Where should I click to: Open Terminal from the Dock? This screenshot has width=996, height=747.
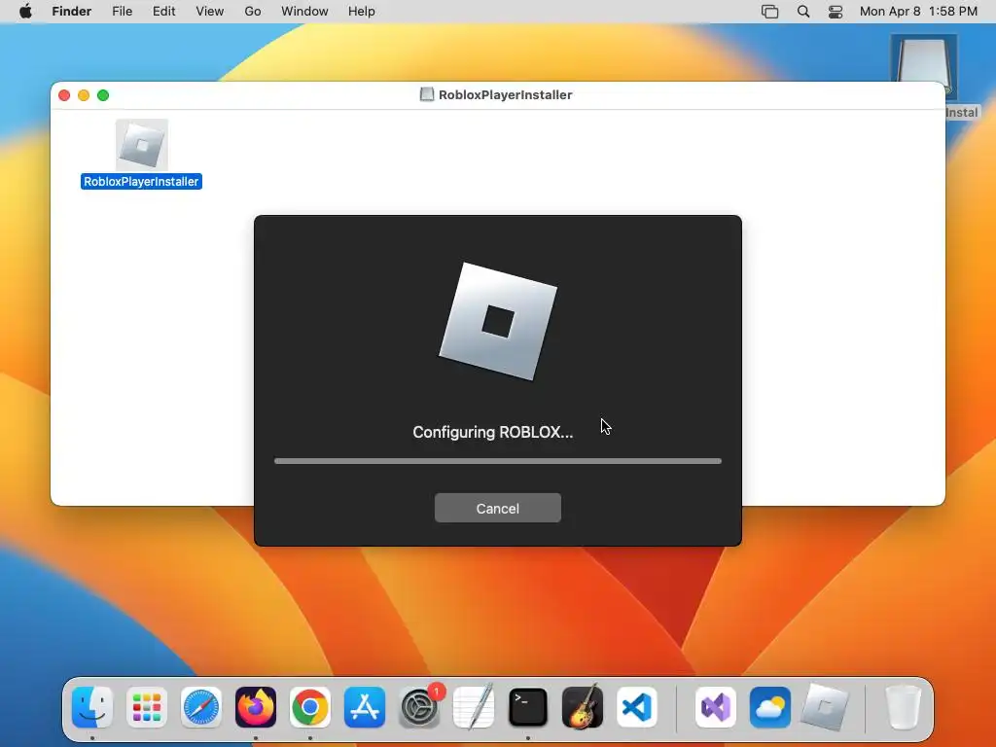pos(528,707)
